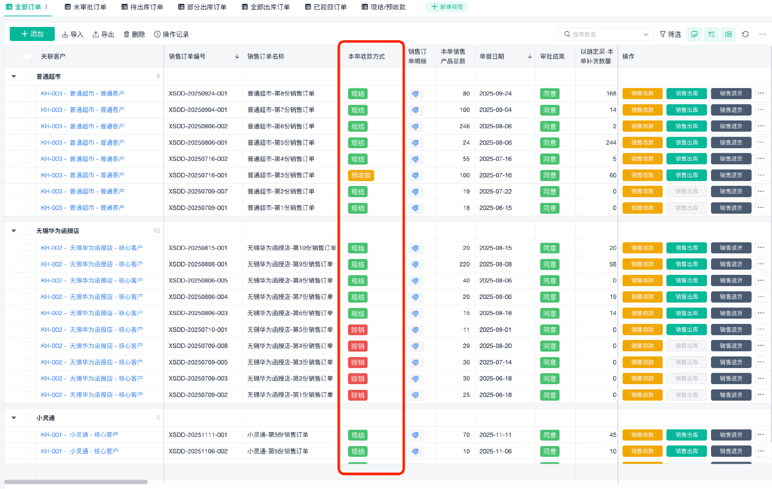The width and height of the screenshot is (772, 489).
Task: Click the refresh icon in toolbar
Action: [745, 34]
